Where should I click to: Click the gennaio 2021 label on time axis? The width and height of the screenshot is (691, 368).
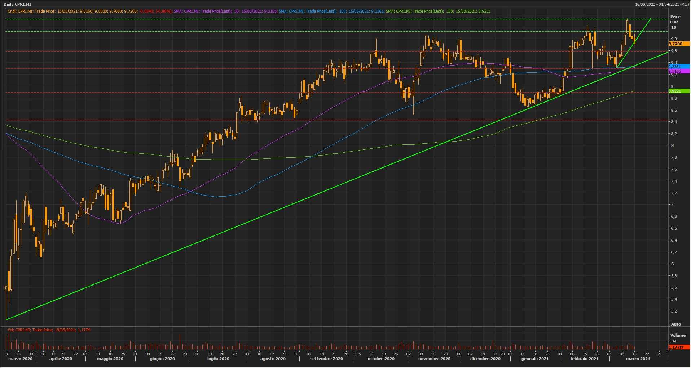tap(535, 359)
